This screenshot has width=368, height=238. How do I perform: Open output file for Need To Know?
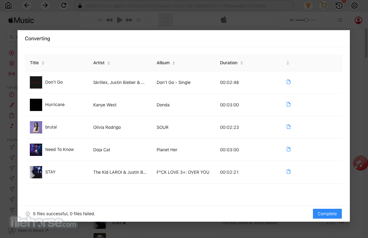289,149
